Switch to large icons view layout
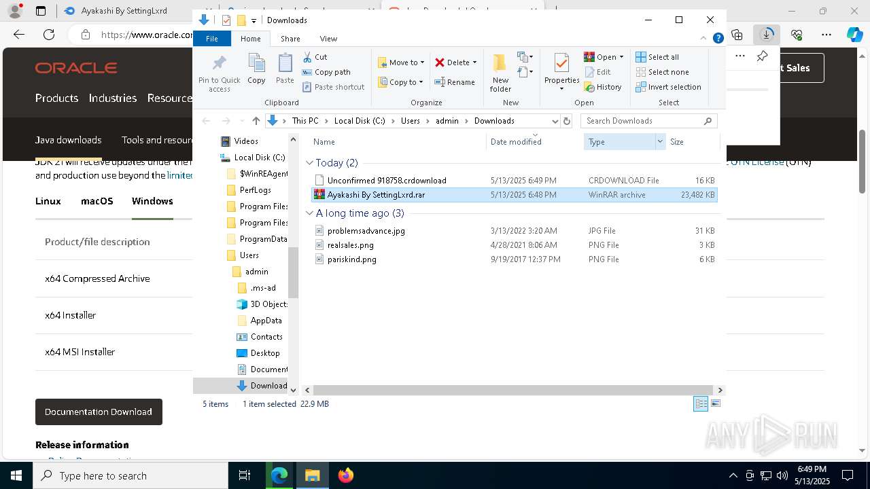 click(x=715, y=404)
